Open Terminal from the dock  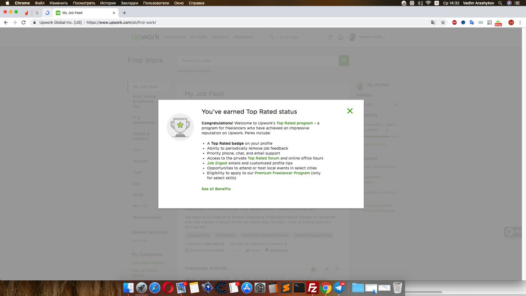pos(300,288)
